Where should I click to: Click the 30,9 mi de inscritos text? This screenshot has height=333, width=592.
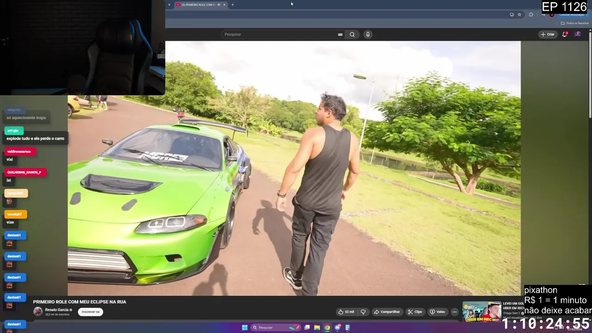(57, 314)
